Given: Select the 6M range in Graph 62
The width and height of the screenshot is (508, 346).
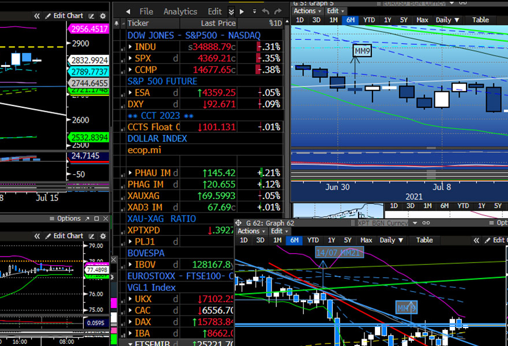Looking at the screenshot, I should [x=294, y=240].
